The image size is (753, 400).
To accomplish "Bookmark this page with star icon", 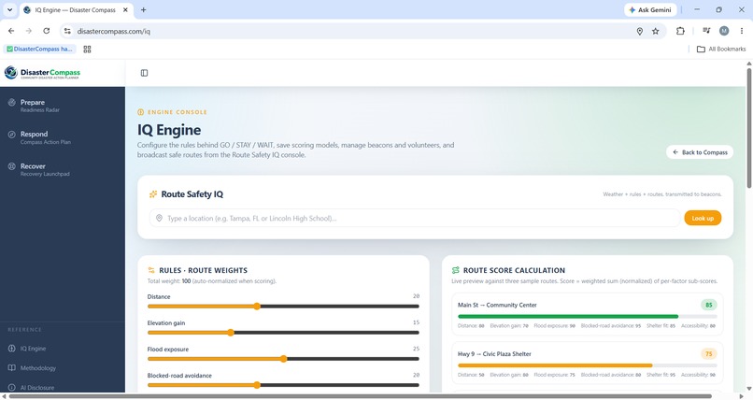I will tap(656, 31).
